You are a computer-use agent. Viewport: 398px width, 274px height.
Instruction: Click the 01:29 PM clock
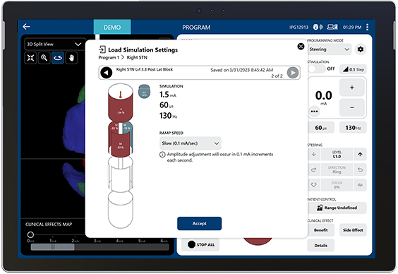(x=352, y=27)
